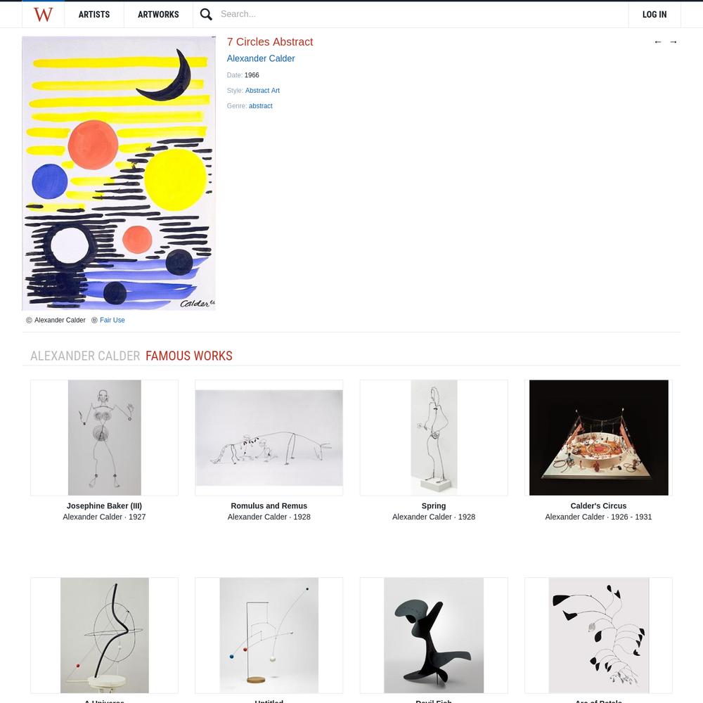Click the Log In button
Image resolution: width=703 pixels, height=703 pixels.
click(x=654, y=14)
